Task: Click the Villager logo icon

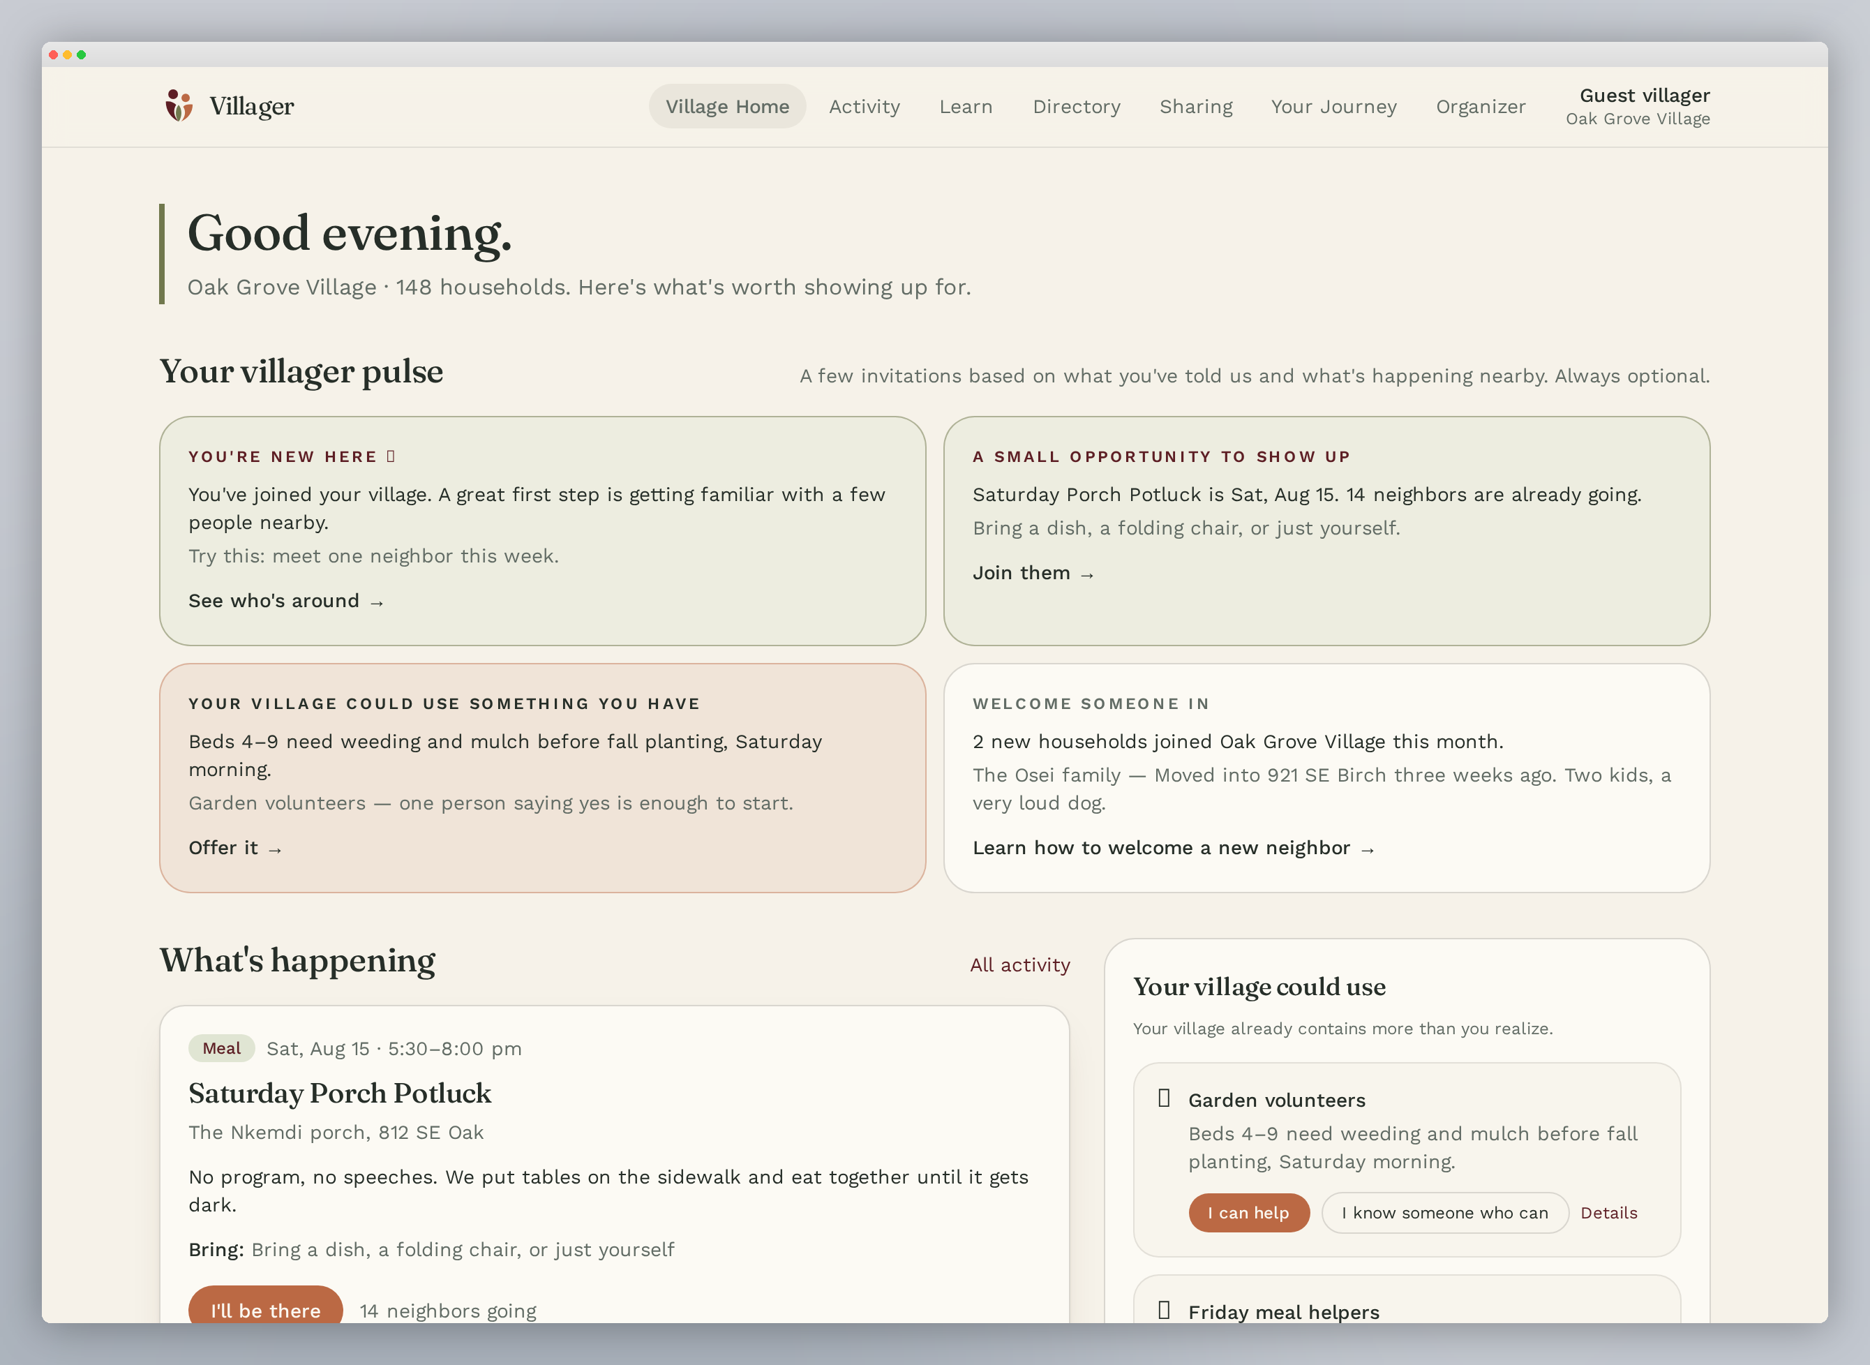Action: (179, 106)
